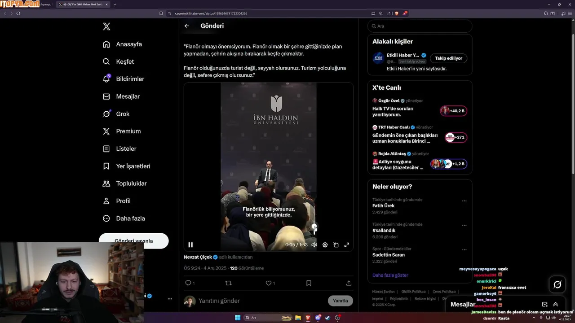Click the Takip ediliyor button
Image resolution: width=575 pixels, height=323 pixels.
[448, 58]
